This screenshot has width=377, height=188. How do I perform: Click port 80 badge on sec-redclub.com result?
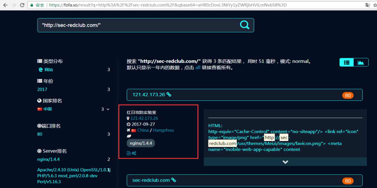pos(348,181)
